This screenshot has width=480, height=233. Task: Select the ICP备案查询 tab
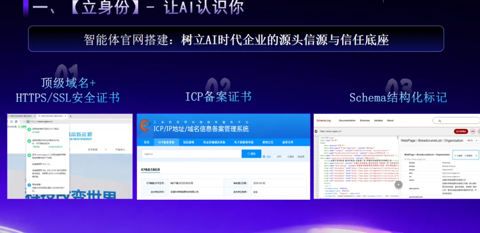click(166, 142)
